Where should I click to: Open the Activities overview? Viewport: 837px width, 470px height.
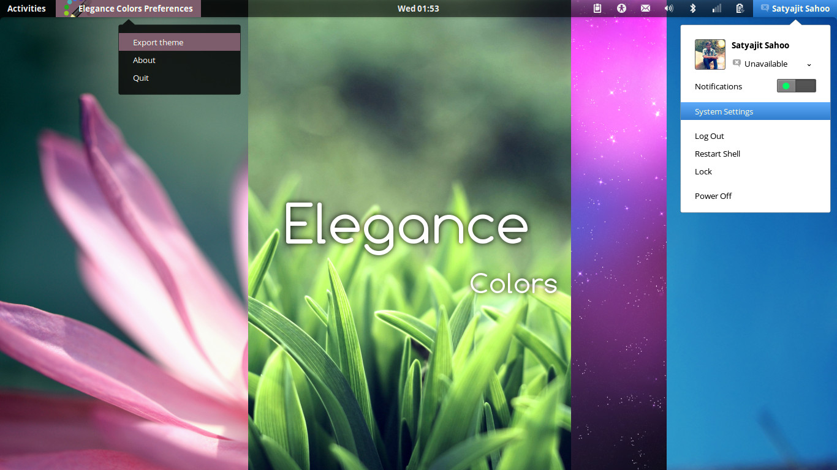coord(26,8)
